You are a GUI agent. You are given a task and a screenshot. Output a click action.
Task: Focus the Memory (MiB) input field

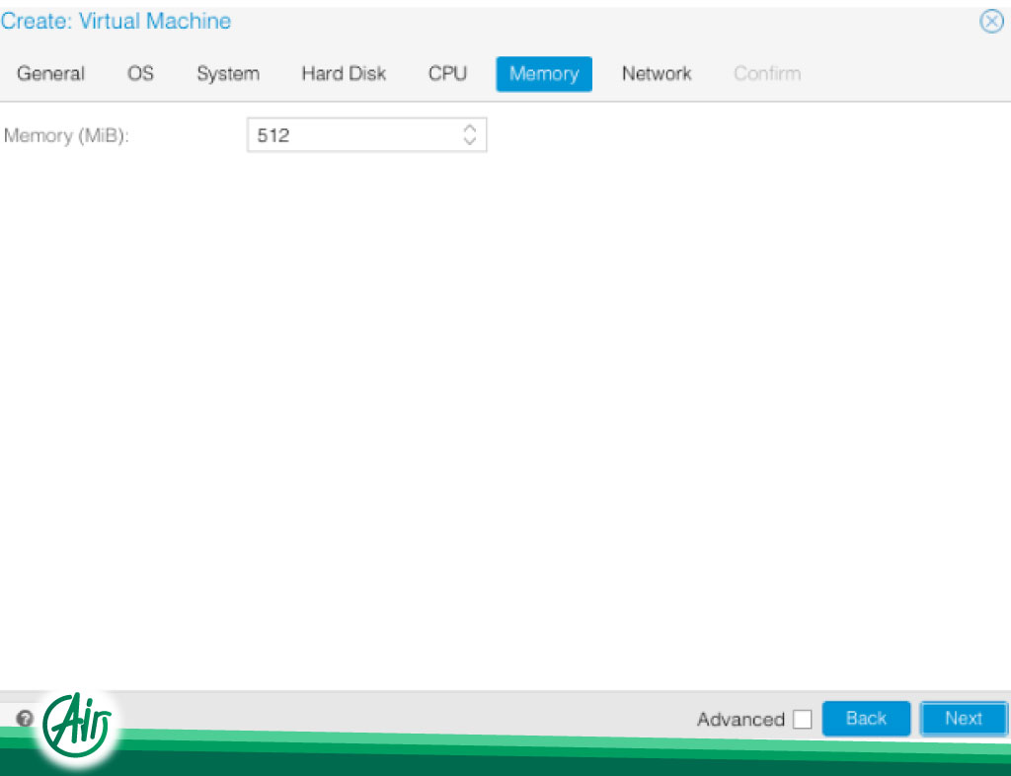[x=367, y=134]
